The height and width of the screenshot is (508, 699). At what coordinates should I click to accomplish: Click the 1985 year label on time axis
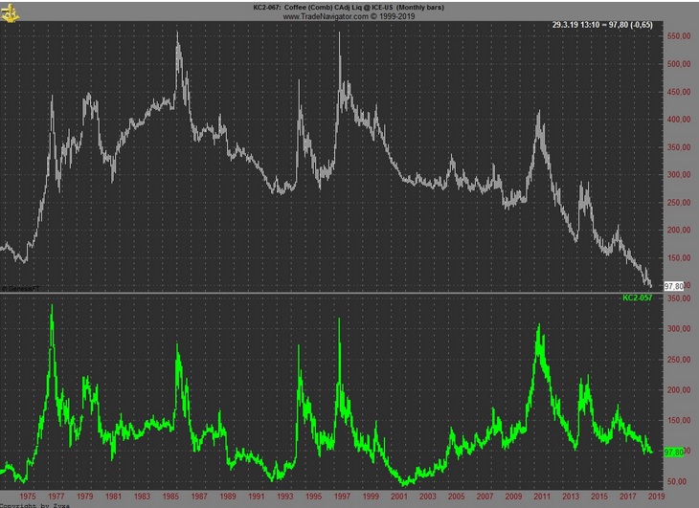click(170, 497)
